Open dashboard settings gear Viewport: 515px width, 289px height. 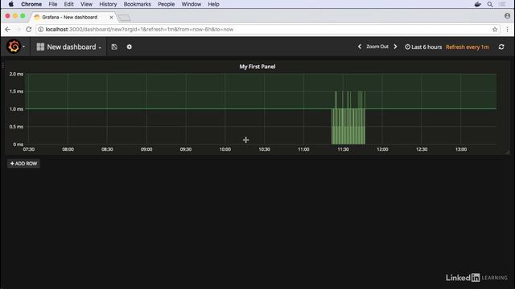(129, 47)
